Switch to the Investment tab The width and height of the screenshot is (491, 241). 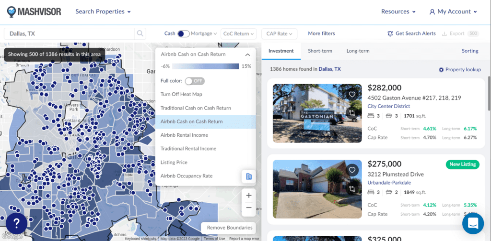pos(281,51)
